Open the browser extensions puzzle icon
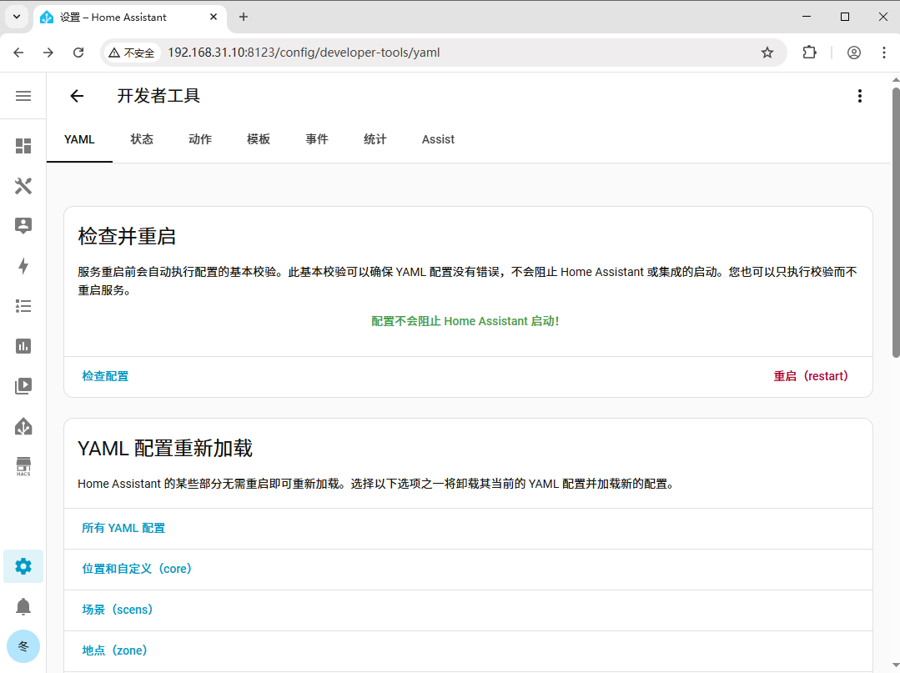 (x=809, y=53)
